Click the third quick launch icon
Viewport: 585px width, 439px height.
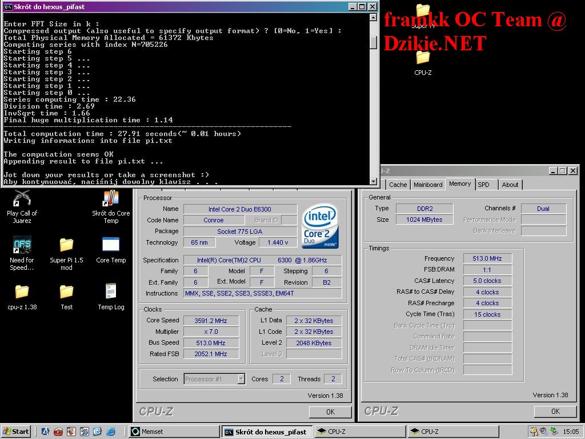coord(71,432)
